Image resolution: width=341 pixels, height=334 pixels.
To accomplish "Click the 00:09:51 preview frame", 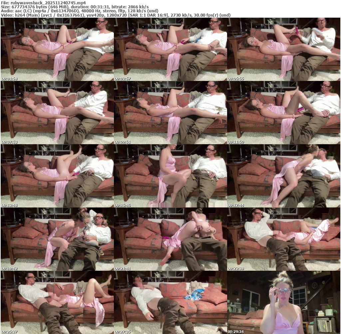I will click(x=170, y=113).
